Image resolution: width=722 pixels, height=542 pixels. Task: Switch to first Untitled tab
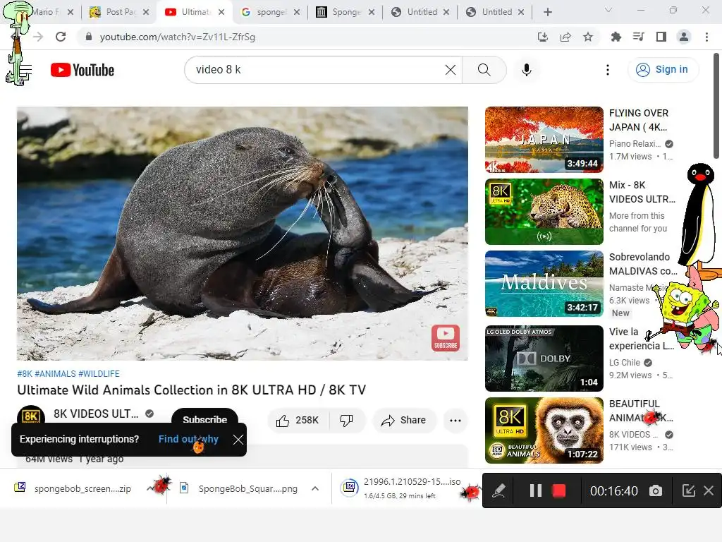coord(421,12)
